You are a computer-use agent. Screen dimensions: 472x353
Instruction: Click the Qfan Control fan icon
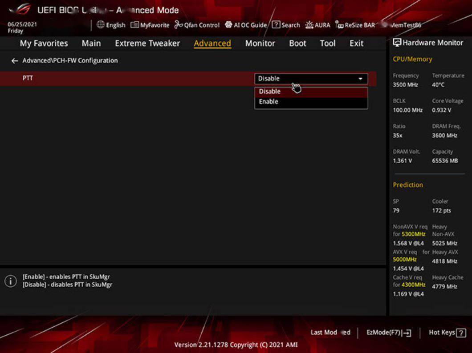[179, 24]
